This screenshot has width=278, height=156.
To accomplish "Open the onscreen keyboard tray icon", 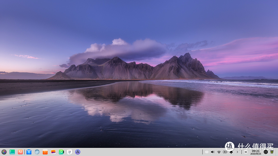I will tap(246, 152).
